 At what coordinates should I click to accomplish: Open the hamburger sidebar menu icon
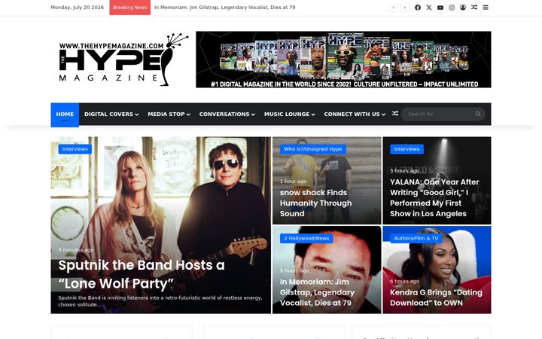(486, 8)
